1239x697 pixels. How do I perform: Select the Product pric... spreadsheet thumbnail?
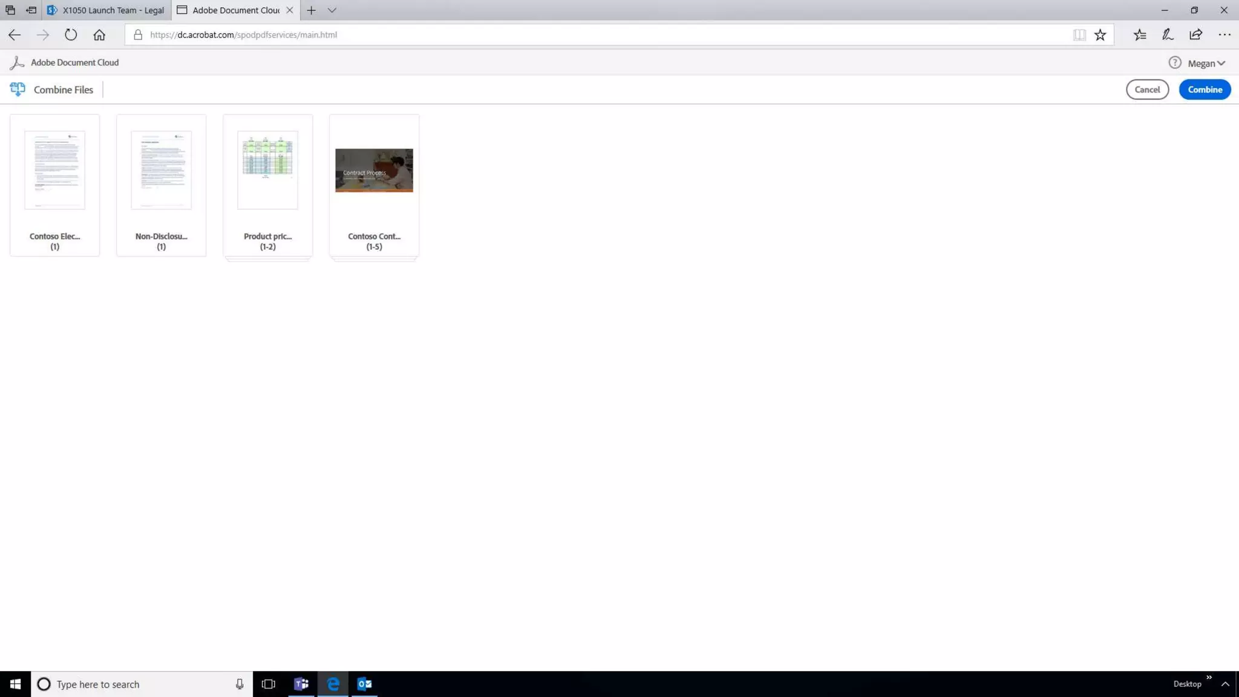tap(267, 171)
